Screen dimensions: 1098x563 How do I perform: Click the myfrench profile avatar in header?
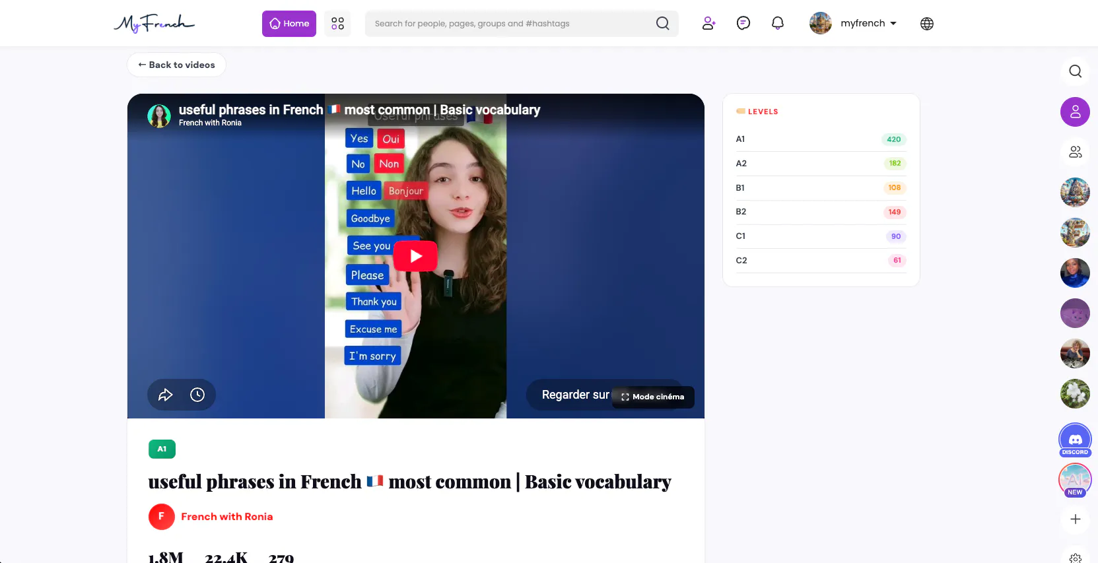[x=821, y=23]
